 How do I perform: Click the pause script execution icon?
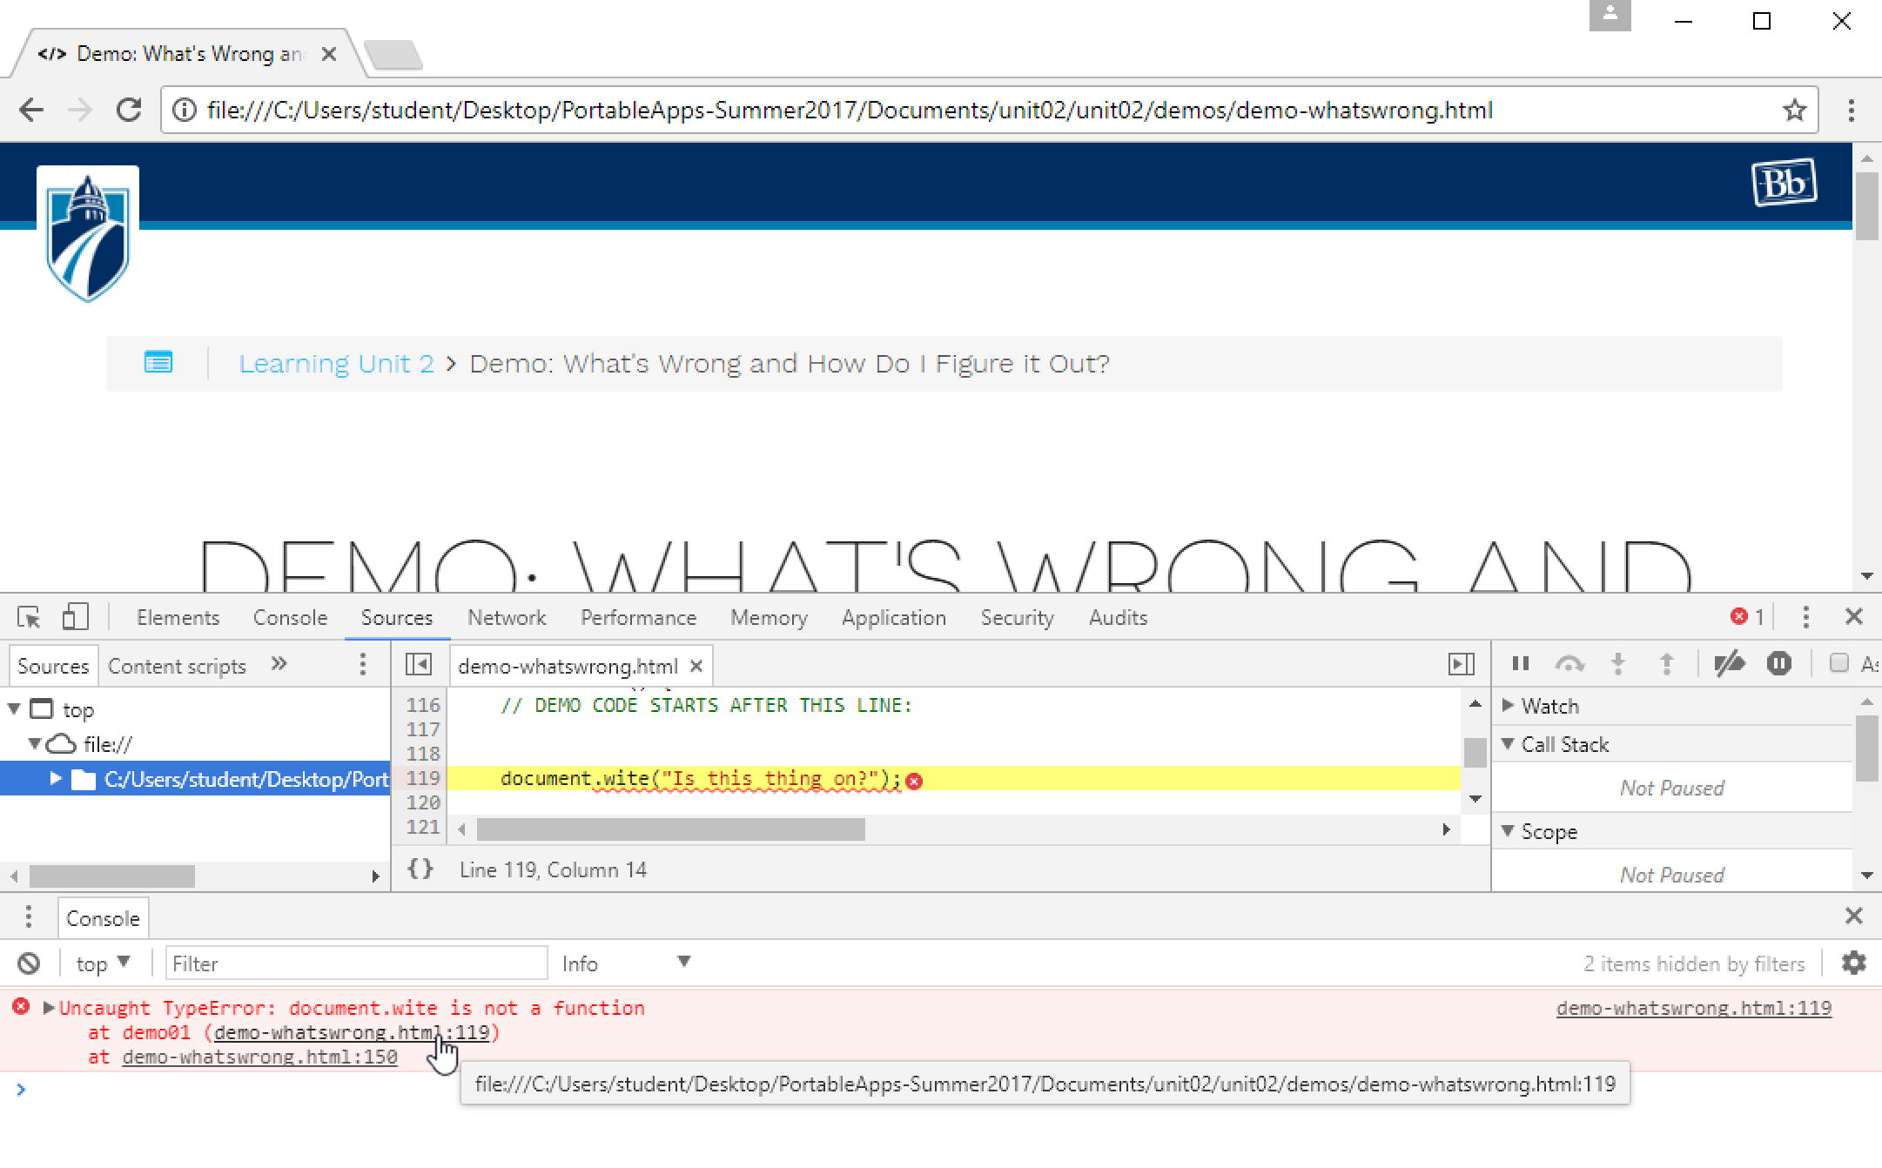(1520, 663)
